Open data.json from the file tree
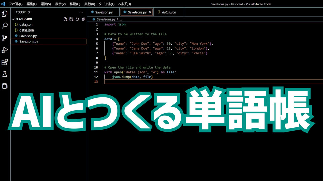The image size is (323, 181). tap(26, 25)
